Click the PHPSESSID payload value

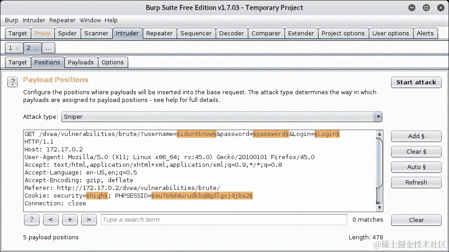pos(202,196)
